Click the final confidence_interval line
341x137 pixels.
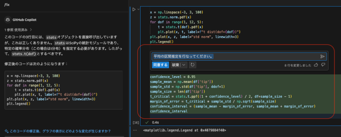(169, 111)
